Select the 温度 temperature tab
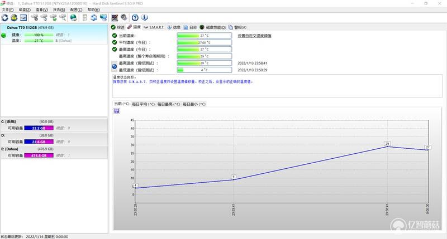This screenshot has width=447, height=239. (134, 27)
